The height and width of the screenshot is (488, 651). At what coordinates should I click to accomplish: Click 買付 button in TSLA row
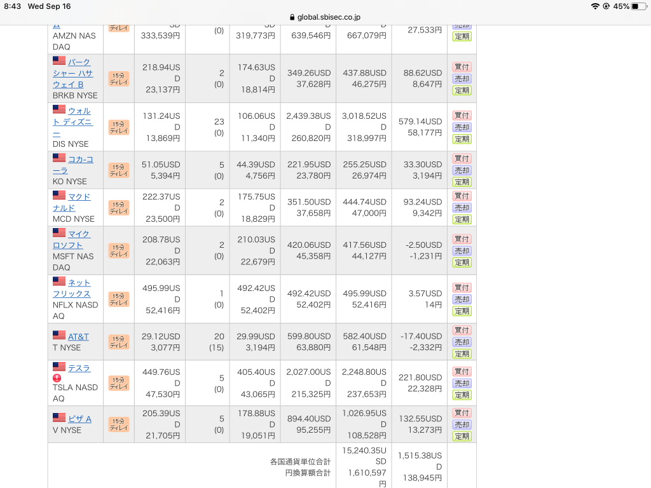(x=462, y=371)
